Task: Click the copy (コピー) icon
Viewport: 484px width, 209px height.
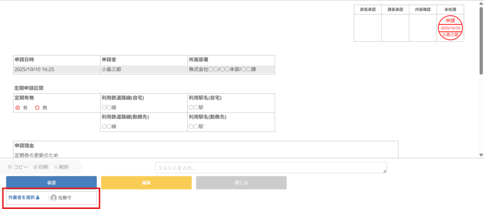Action: click(10, 167)
